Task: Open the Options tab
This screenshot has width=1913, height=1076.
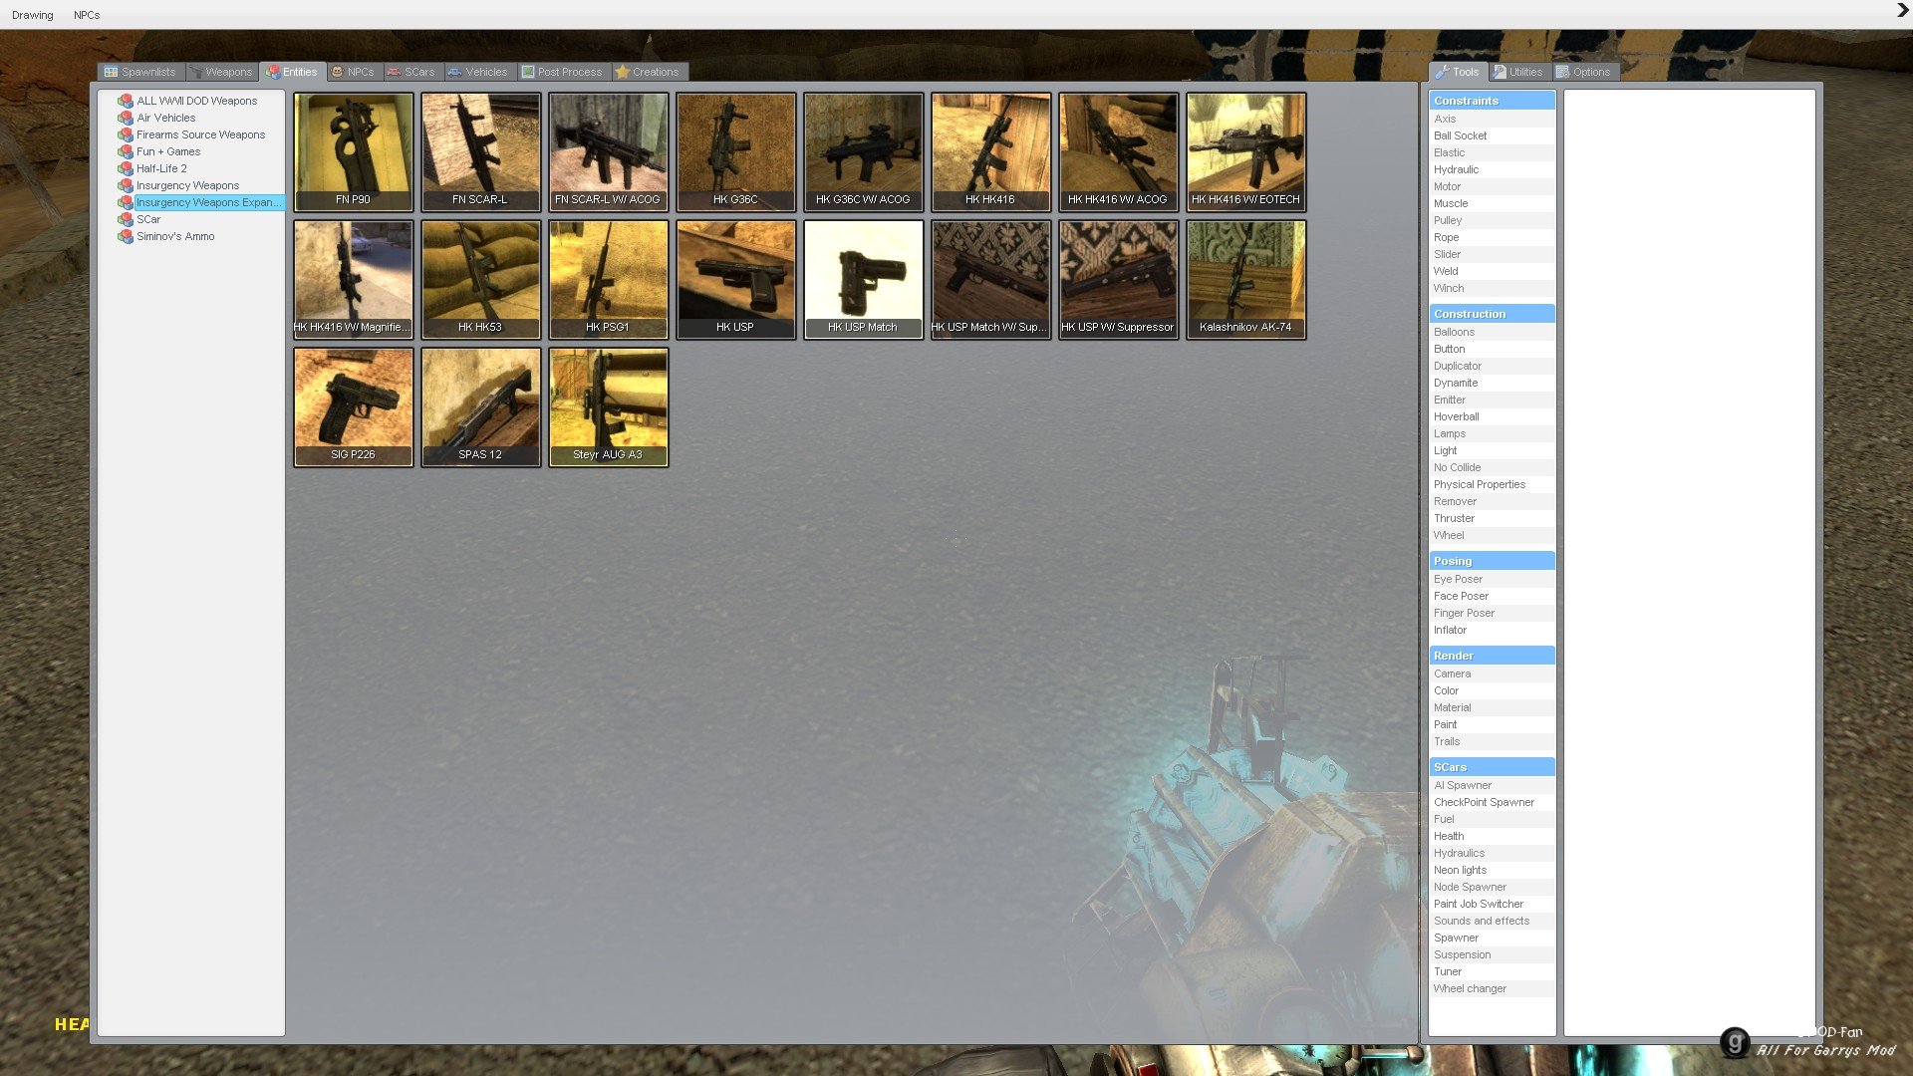Action: (x=1583, y=72)
